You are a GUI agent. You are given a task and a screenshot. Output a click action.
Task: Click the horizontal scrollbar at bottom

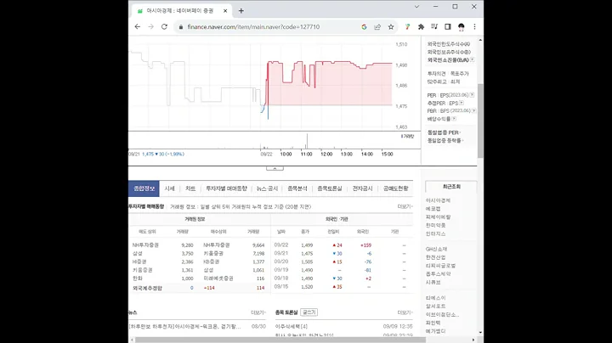tap(280, 340)
